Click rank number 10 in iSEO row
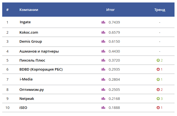Screen dimensions: 177x116 pyautogui.click(x=7, y=108)
